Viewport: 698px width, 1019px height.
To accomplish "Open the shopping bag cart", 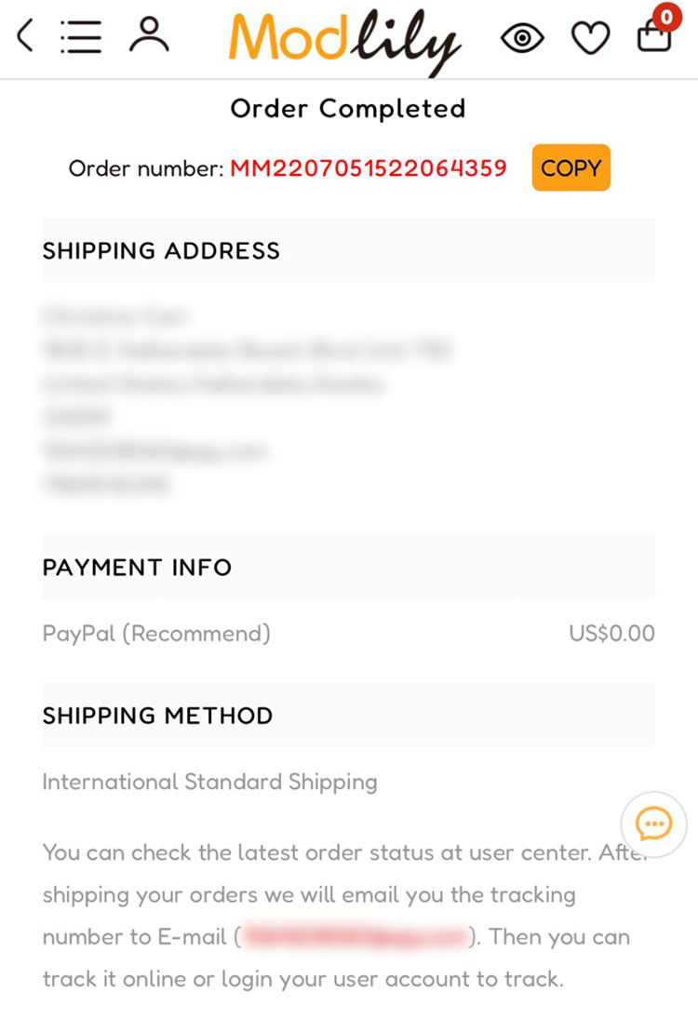I will pyautogui.click(x=653, y=35).
